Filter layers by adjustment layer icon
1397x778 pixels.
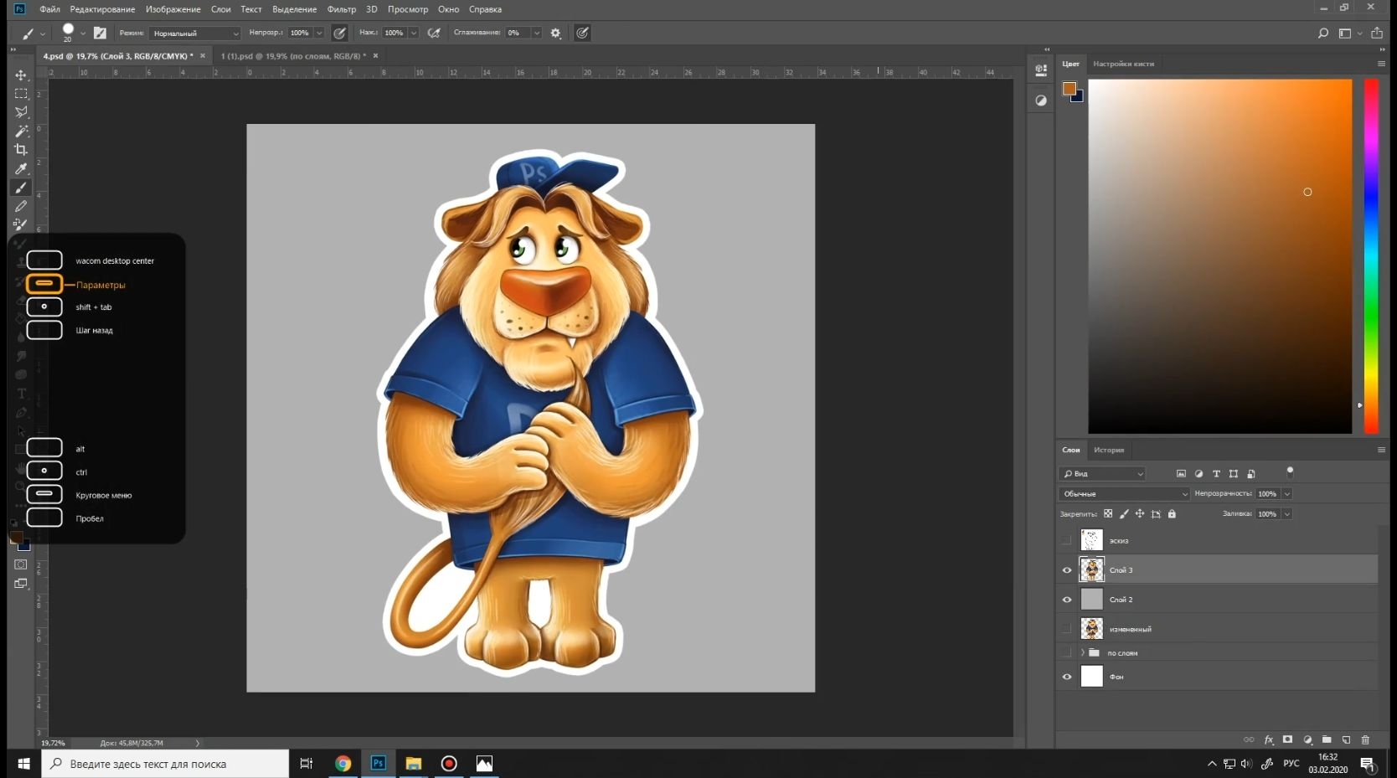point(1199,474)
